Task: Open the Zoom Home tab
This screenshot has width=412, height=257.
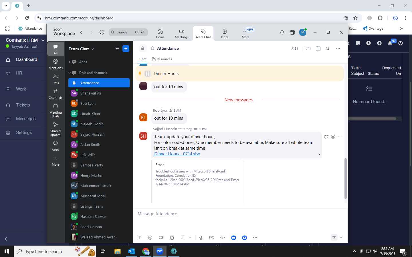Action: [160, 34]
